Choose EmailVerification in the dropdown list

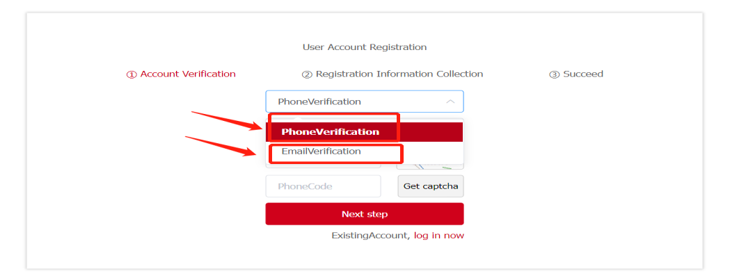tap(322, 151)
